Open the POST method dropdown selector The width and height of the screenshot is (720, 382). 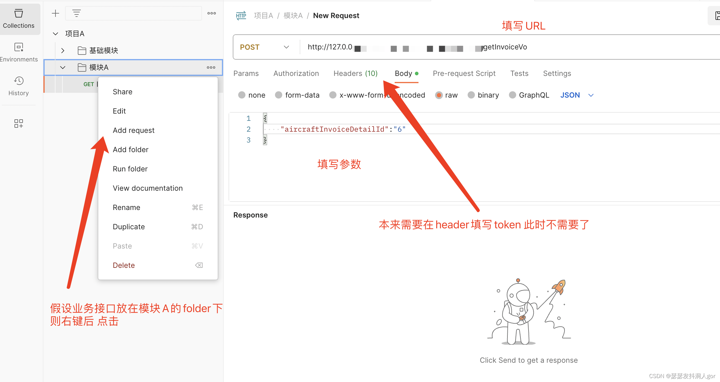tap(264, 47)
